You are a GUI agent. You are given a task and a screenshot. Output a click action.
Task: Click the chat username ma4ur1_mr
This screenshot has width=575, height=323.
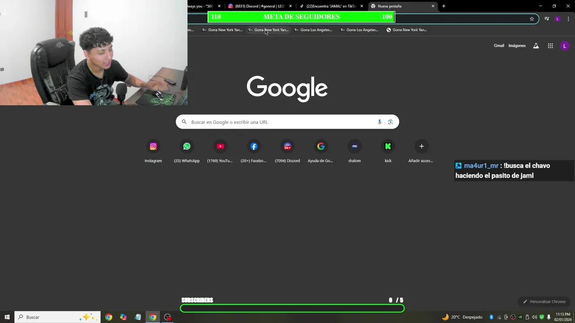tap(481, 166)
